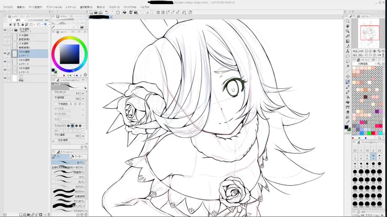
Task: Toggle Lock Layer icon in the layer palette
Action: 22,24
